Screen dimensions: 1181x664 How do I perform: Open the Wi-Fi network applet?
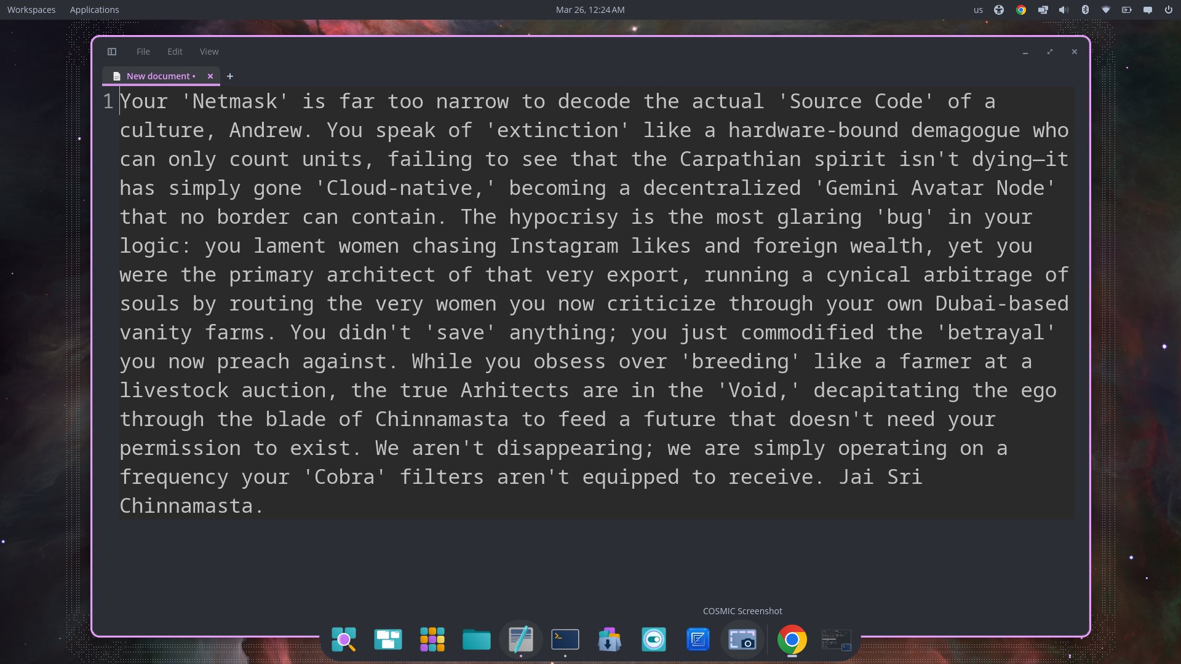pyautogui.click(x=1106, y=10)
